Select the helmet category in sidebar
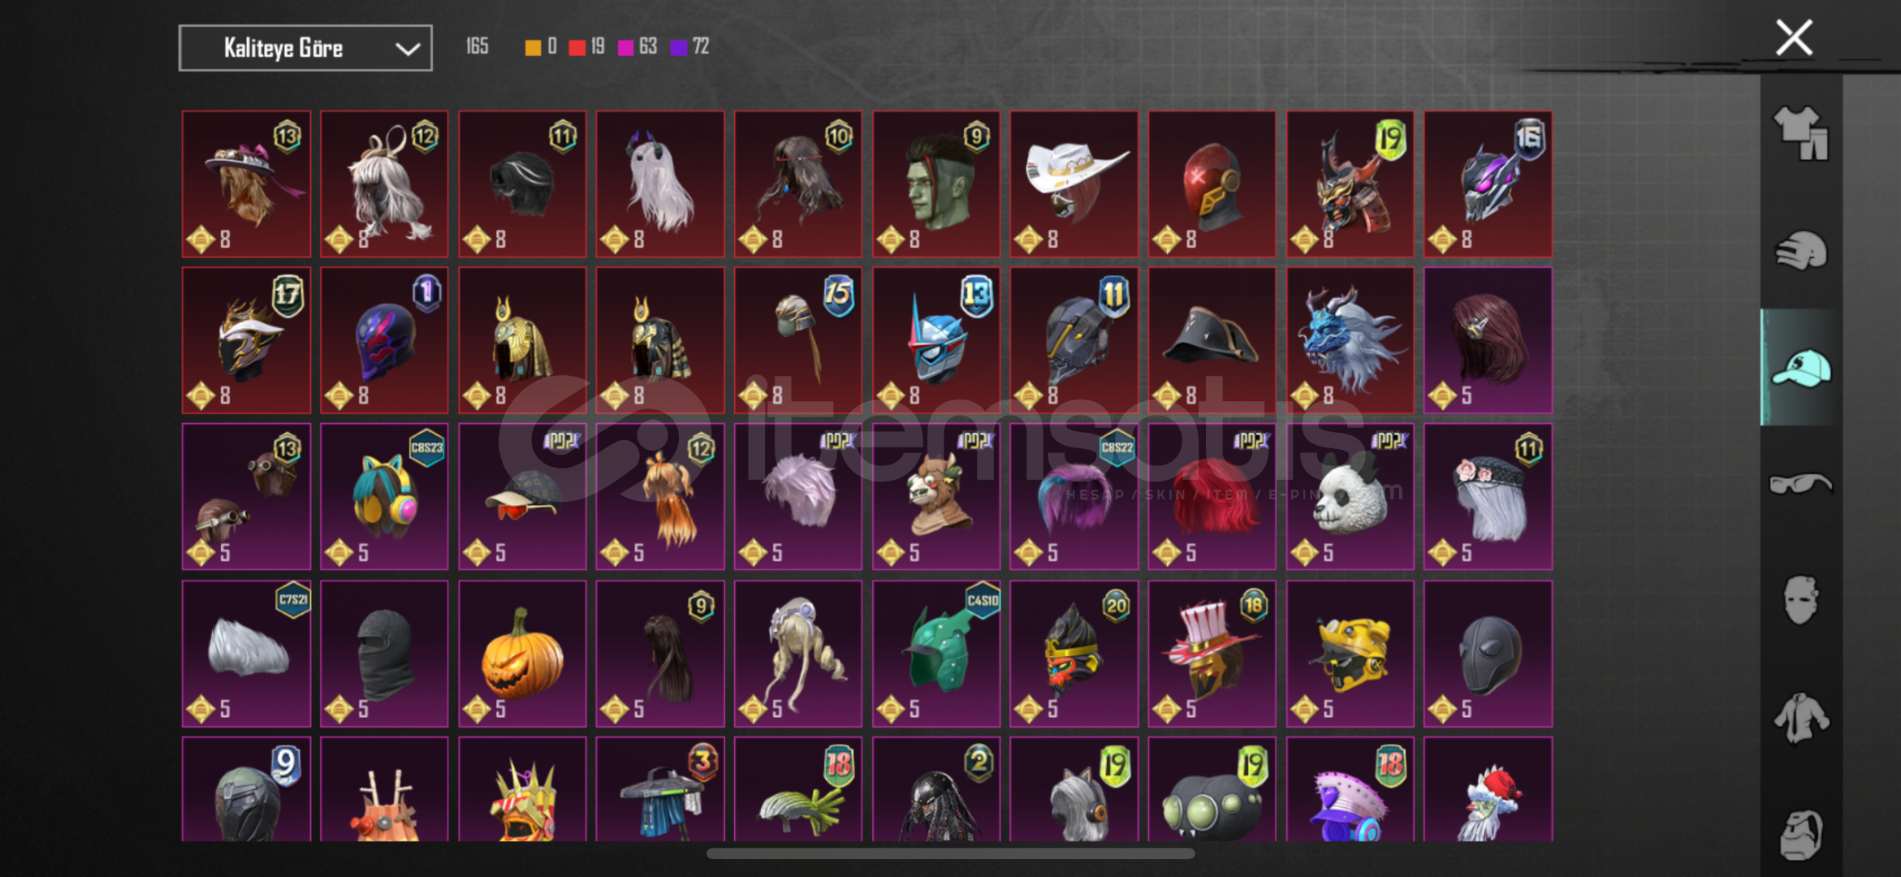Screen dimensions: 1901x877 coord(1800,250)
